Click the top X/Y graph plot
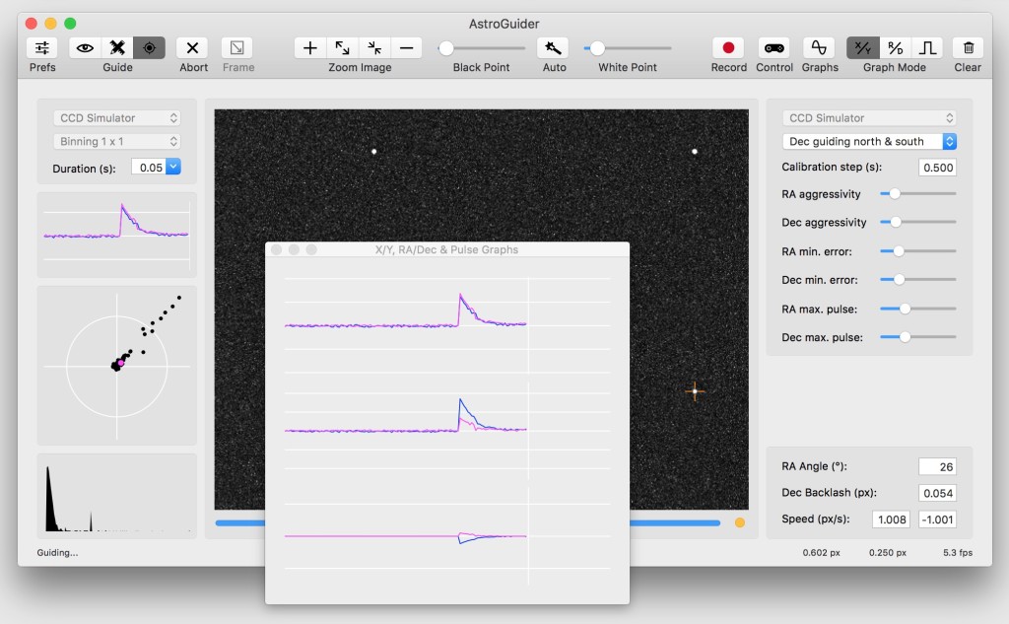The width and height of the screenshot is (1009, 624). pos(447,324)
